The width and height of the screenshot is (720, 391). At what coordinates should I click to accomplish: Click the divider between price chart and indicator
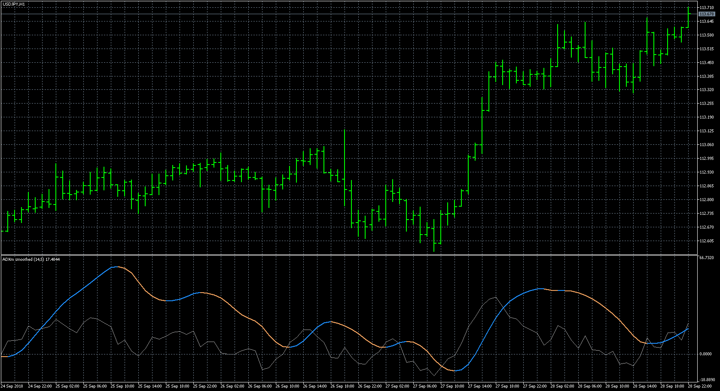pos(349,255)
